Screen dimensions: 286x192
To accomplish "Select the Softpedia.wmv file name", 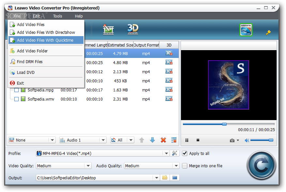I will [x=41, y=99].
